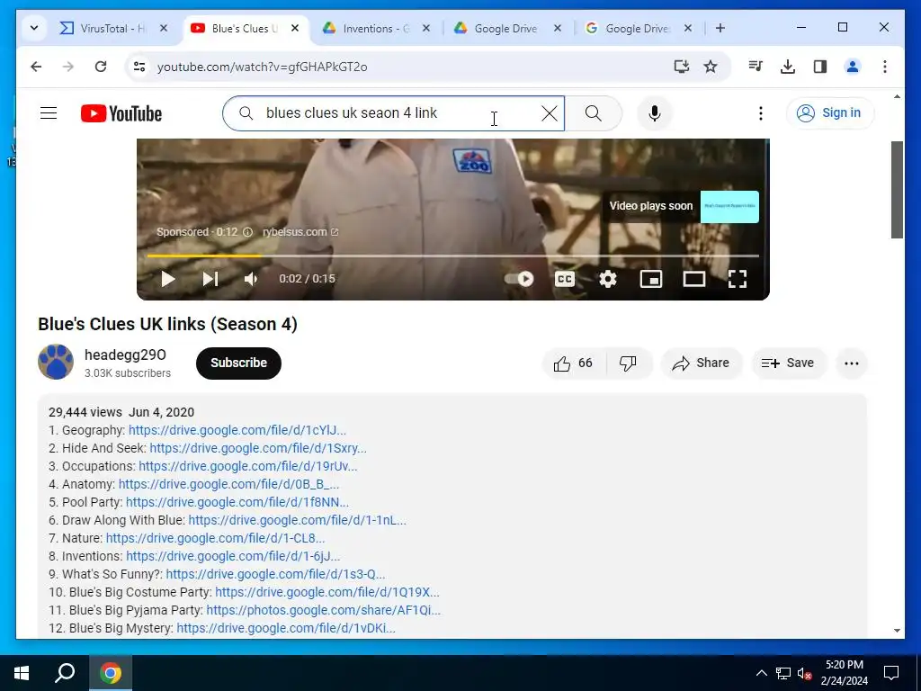Viewport: 921px width, 691px height.
Task: Open the Blue's Big Pyjama Party photos link
Action: (x=324, y=611)
